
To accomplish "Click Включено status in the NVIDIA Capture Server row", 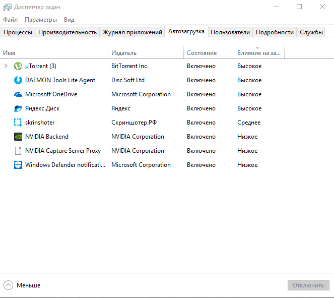I will 202,151.
